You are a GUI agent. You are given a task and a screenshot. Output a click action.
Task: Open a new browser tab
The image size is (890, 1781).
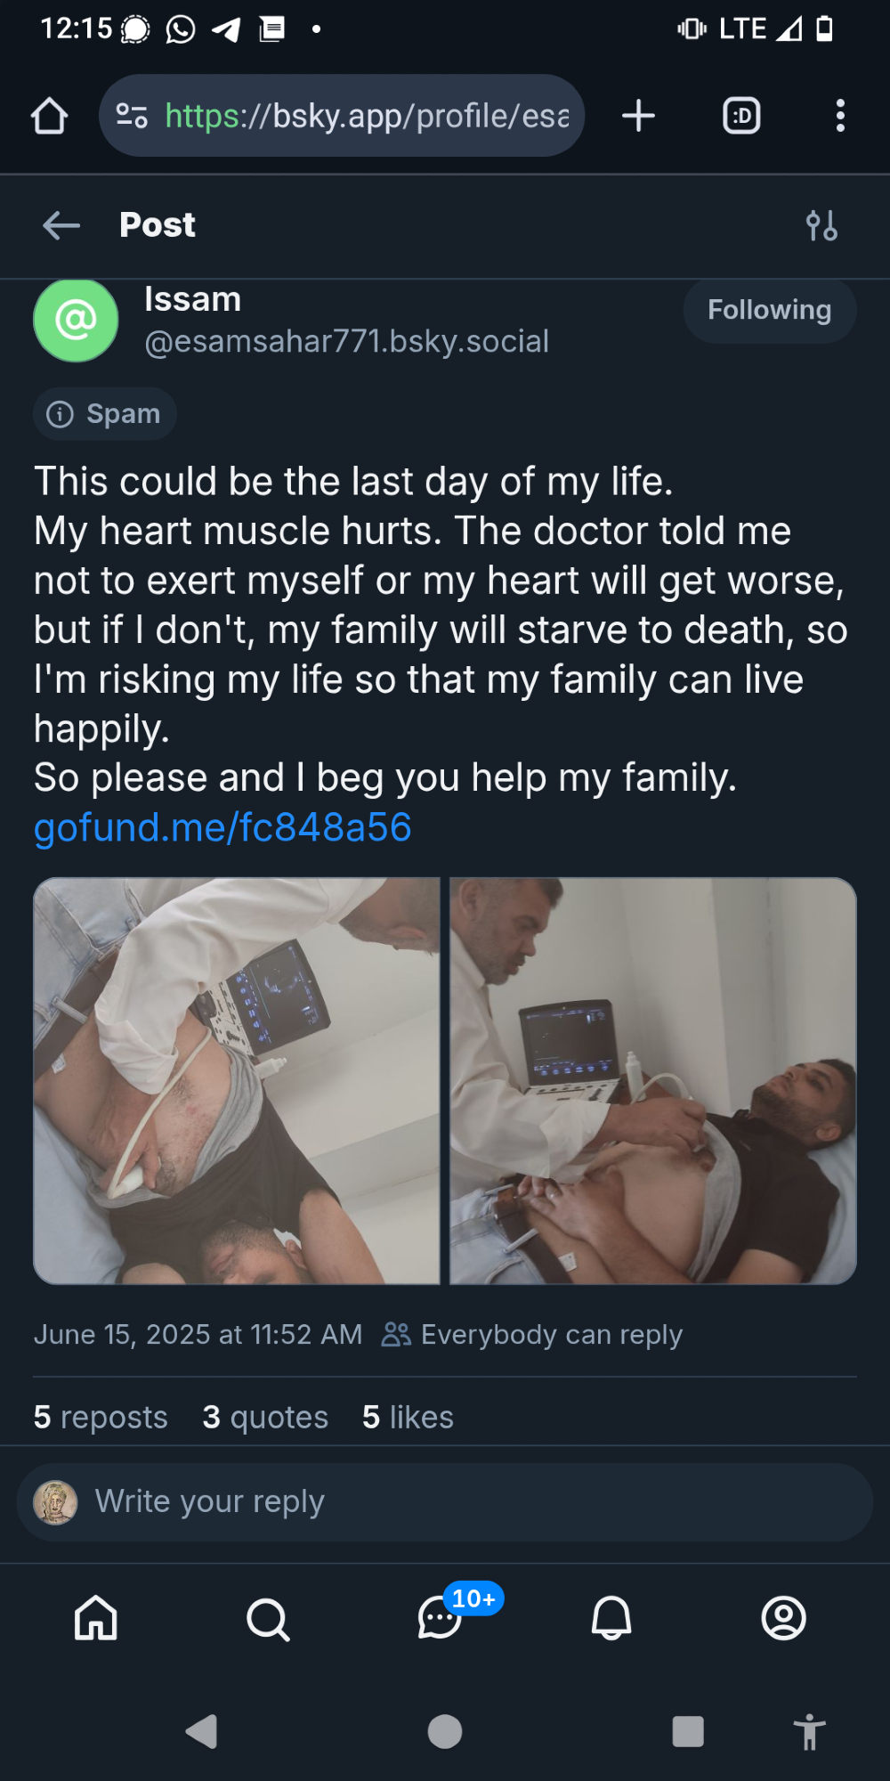[638, 116]
